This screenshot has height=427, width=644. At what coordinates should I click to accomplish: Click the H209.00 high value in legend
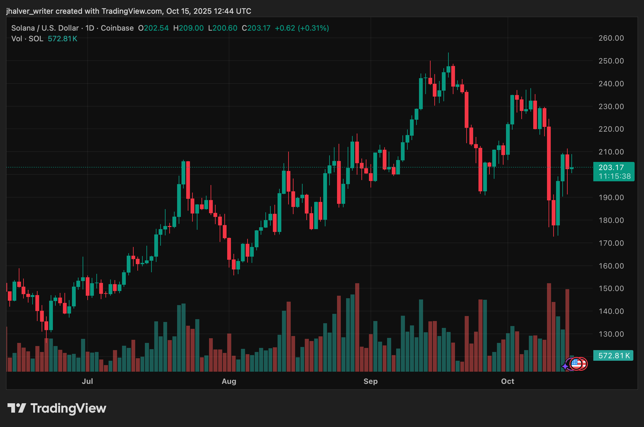point(188,28)
